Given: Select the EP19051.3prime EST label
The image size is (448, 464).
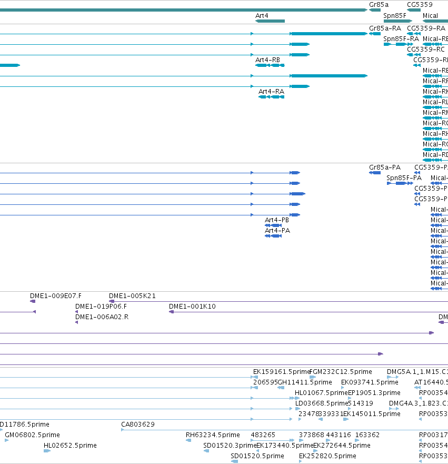Looking at the screenshot, I should 374,393.
